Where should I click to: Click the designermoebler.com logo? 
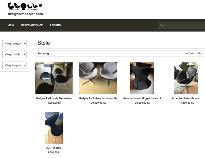25,9
